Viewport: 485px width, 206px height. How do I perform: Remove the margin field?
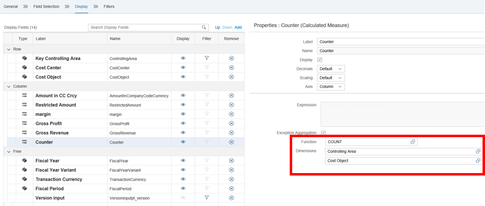click(x=231, y=114)
